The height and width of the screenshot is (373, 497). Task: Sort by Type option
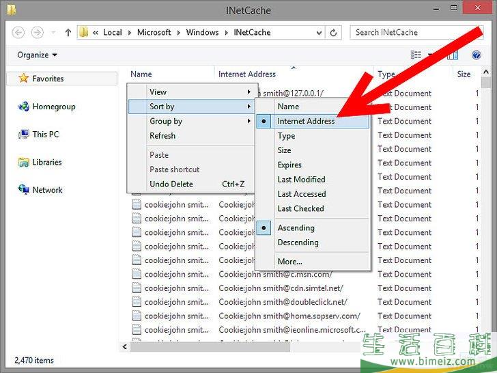coord(313,136)
